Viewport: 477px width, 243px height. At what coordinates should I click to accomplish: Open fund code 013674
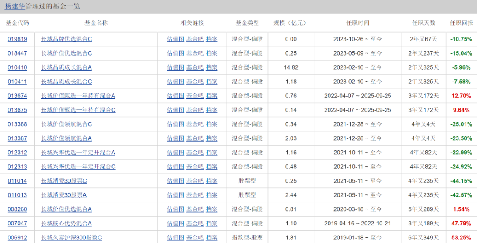tap(17, 96)
